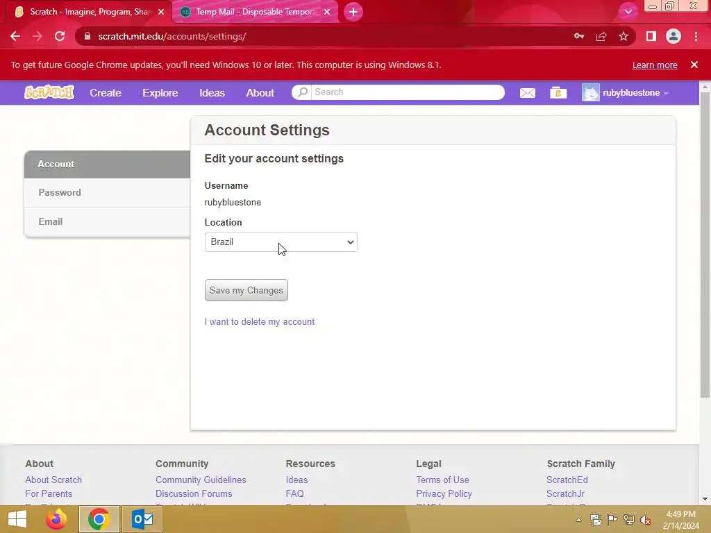The height and width of the screenshot is (533, 711).
Task: Click the search magnifier icon
Action: pos(303,92)
